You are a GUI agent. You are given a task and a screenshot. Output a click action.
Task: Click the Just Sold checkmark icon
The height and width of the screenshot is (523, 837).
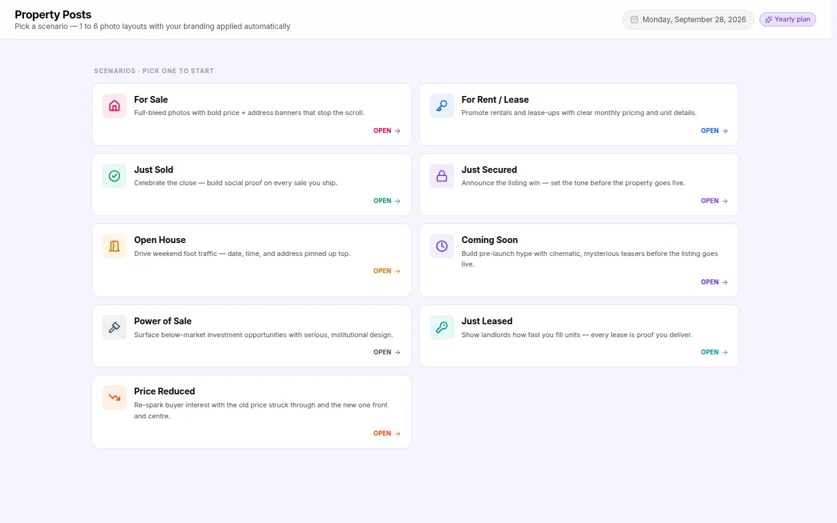[x=114, y=176]
